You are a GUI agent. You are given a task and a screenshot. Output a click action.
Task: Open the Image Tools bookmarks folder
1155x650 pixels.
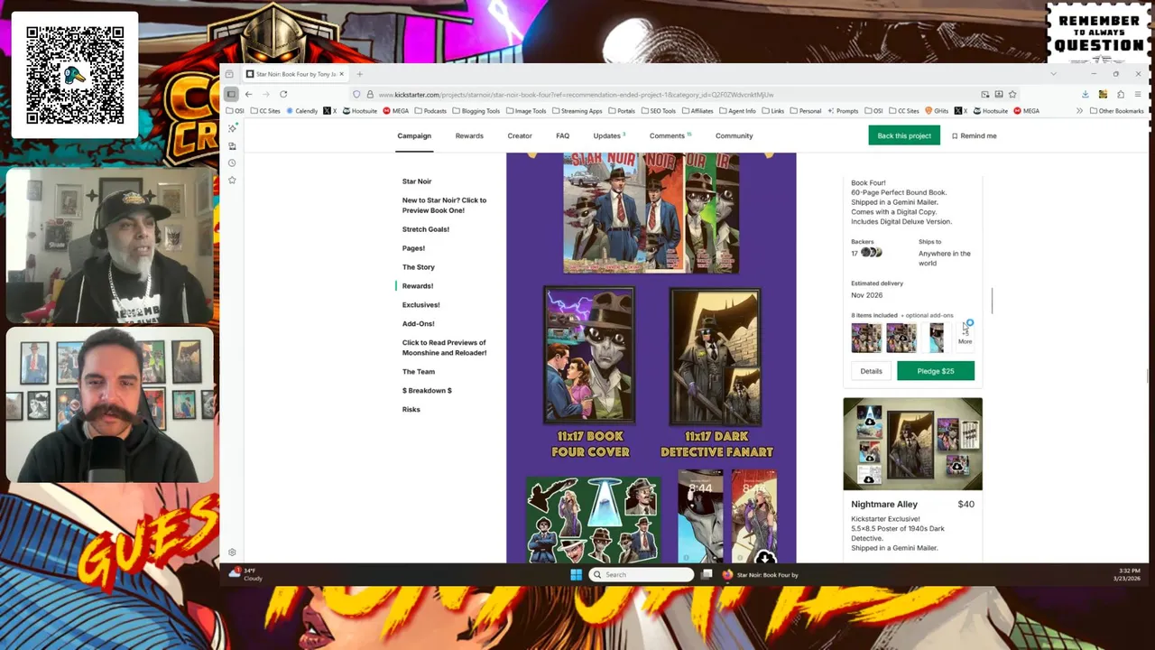525,111
